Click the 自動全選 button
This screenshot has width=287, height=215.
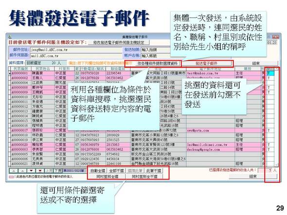coord(98,171)
